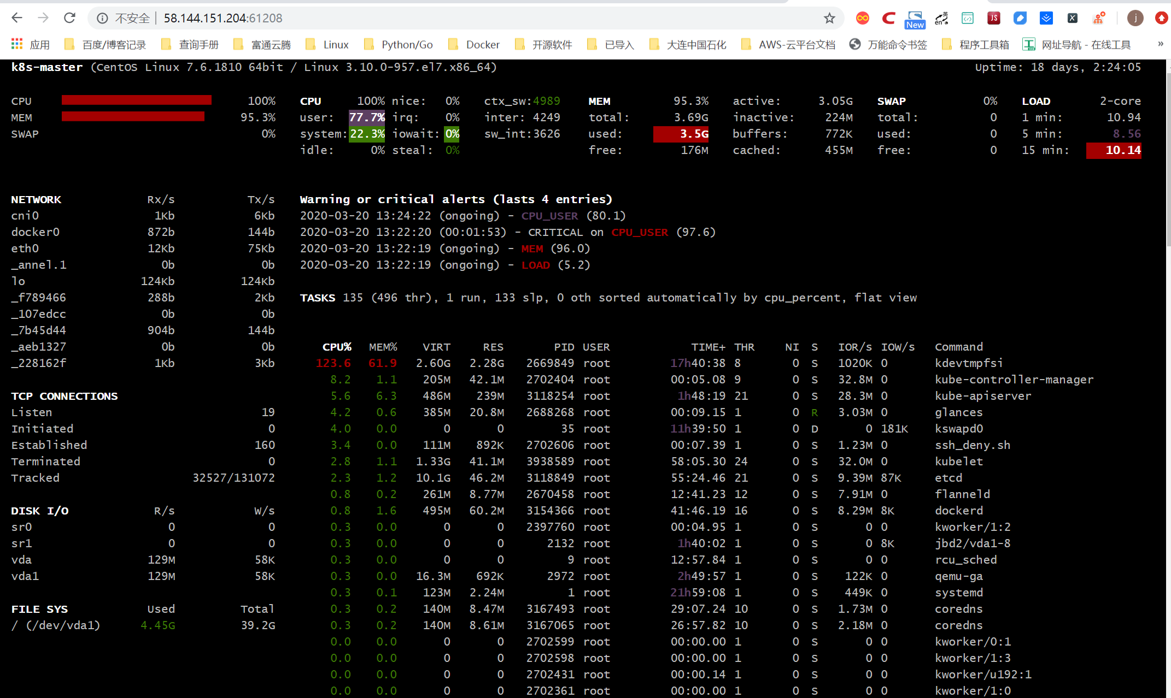Open the 开源软件 bookmark folder
The image size is (1171, 698).
click(543, 44)
